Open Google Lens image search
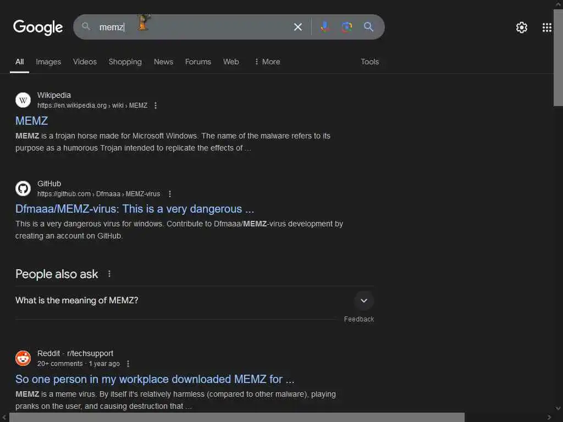Image resolution: width=563 pixels, height=422 pixels. click(x=346, y=27)
